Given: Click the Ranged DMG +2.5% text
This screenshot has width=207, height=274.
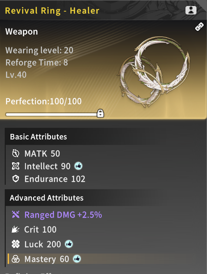Looking at the screenshot, I should [63, 215].
